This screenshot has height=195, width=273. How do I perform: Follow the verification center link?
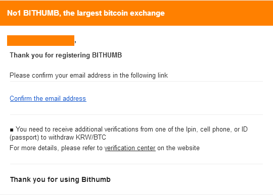(130, 148)
